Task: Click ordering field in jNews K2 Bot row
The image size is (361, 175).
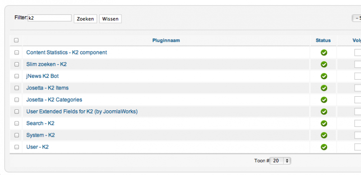Action: click(357, 76)
